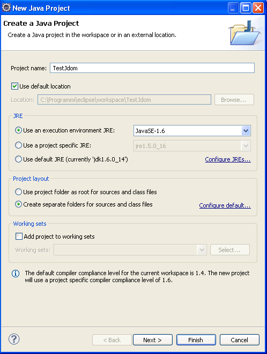Click the help question mark icon
Viewport: 267px width, 354px height.
(x=14, y=339)
